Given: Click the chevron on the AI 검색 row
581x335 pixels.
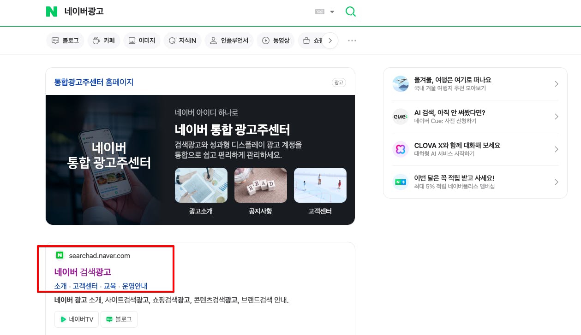Looking at the screenshot, I should pos(557,117).
